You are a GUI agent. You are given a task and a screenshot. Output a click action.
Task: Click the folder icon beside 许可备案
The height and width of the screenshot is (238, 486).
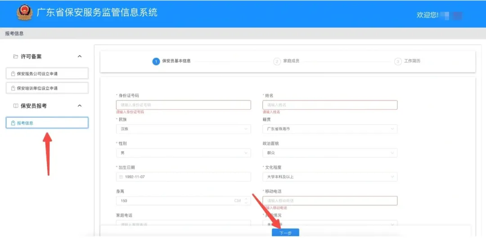15,56
